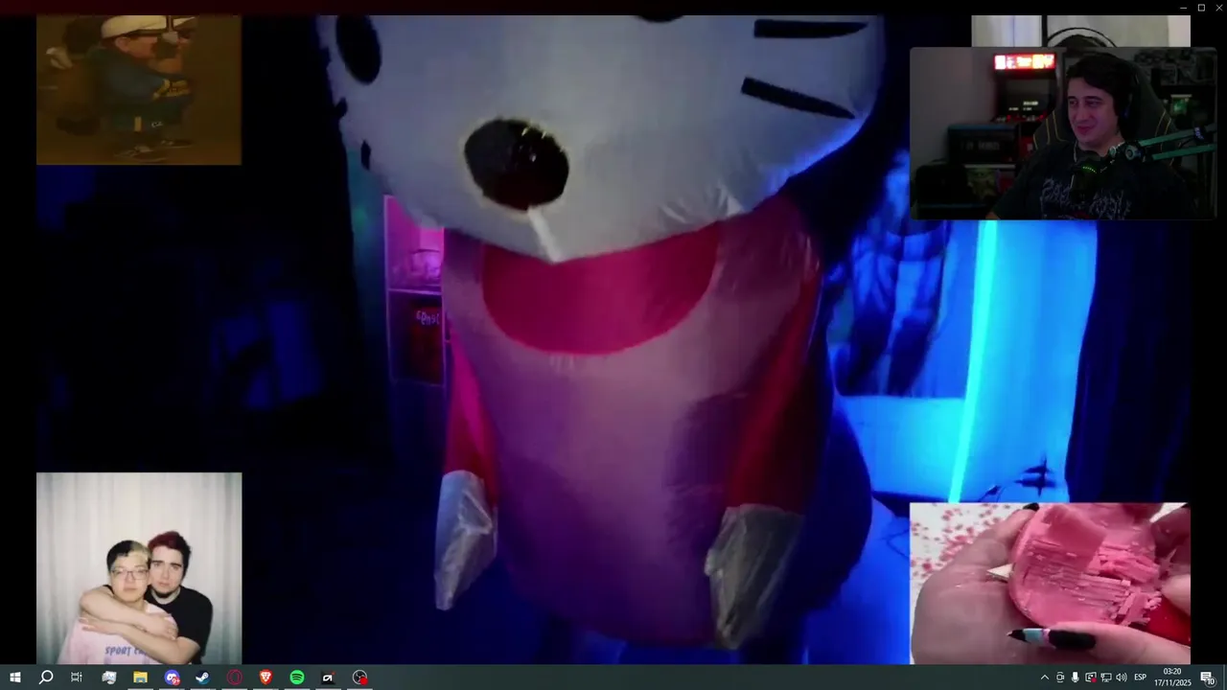Image resolution: width=1227 pixels, height=690 pixels.
Task: Open the black app icon next to Spotify
Action: (328, 678)
